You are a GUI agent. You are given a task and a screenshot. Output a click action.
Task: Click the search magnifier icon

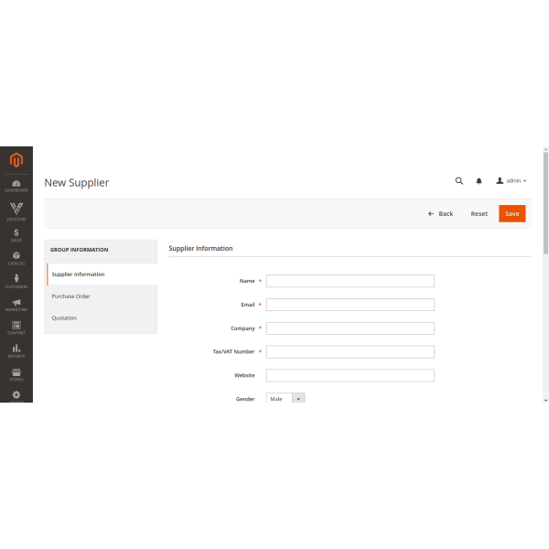[459, 181]
